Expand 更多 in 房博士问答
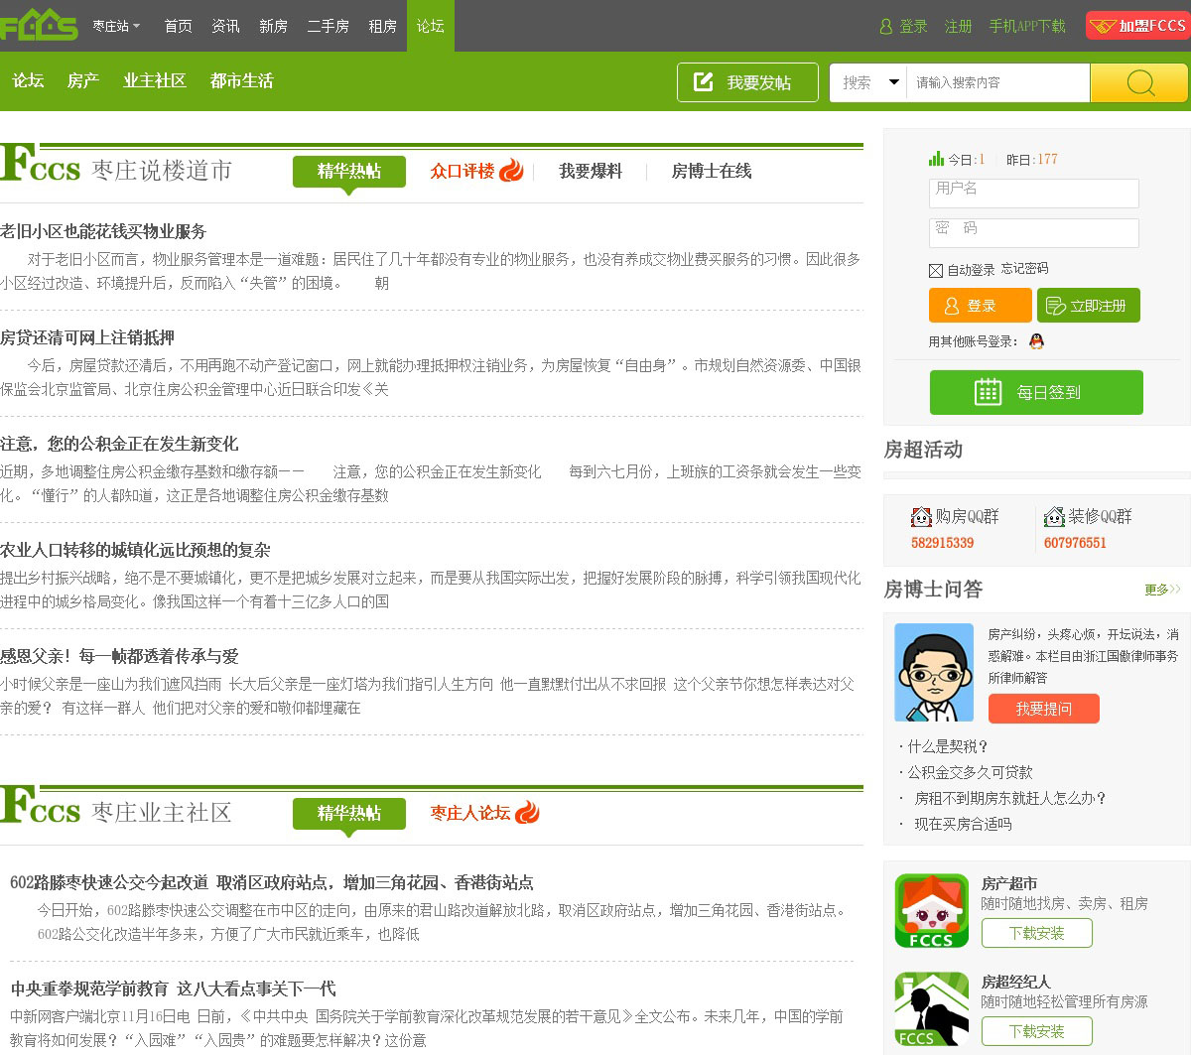Viewport: 1191px width, 1055px height. pyautogui.click(x=1161, y=590)
